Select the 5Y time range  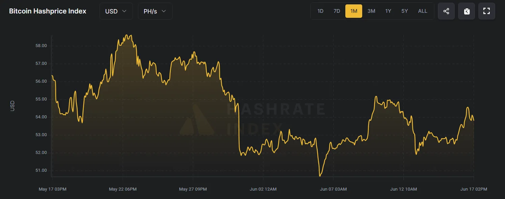click(404, 11)
